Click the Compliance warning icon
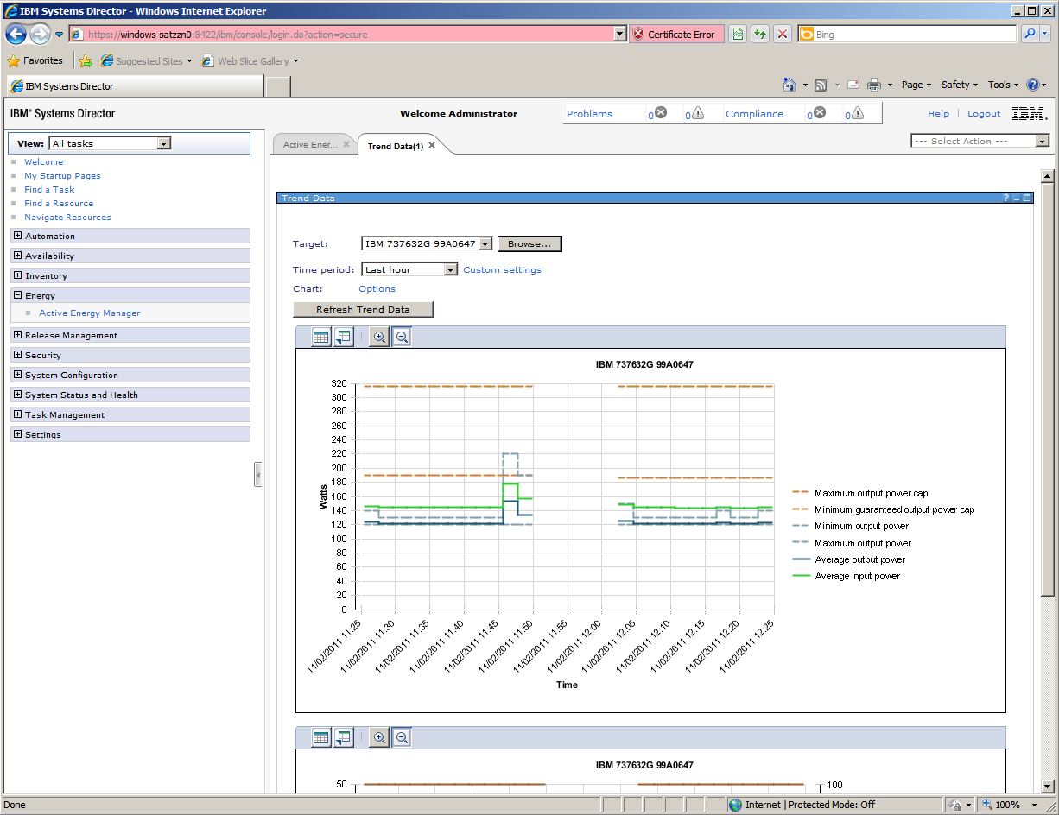Viewport: 1059px width, 815px height. (x=857, y=112)
